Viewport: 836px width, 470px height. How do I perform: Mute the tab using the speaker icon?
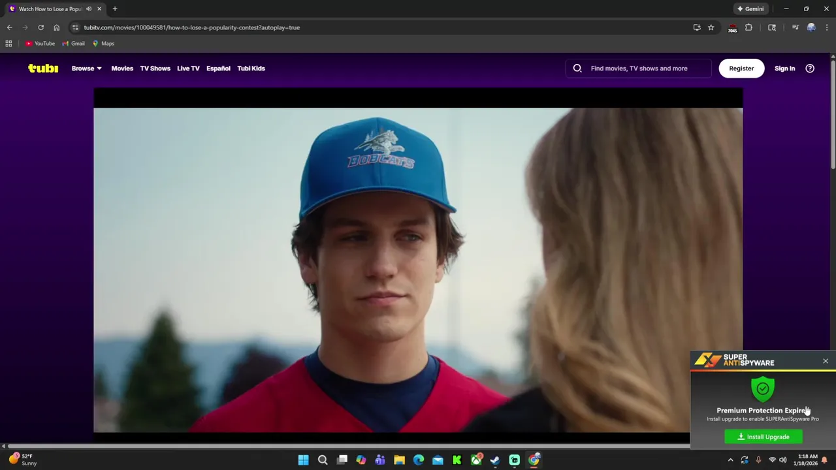89,9
